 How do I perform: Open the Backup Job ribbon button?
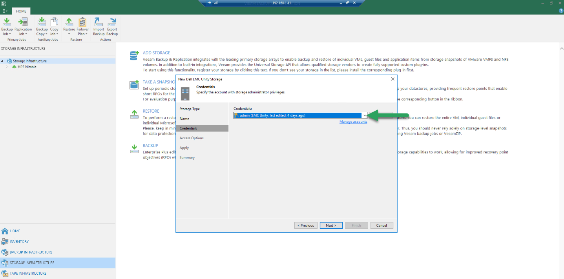pyautogui.click(x=7, y=26)
